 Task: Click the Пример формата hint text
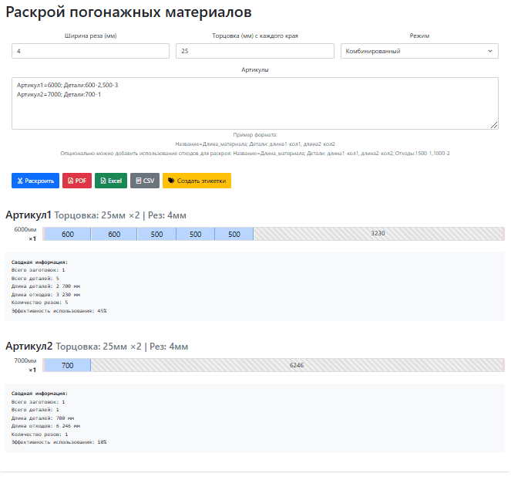tap(255, 135)
